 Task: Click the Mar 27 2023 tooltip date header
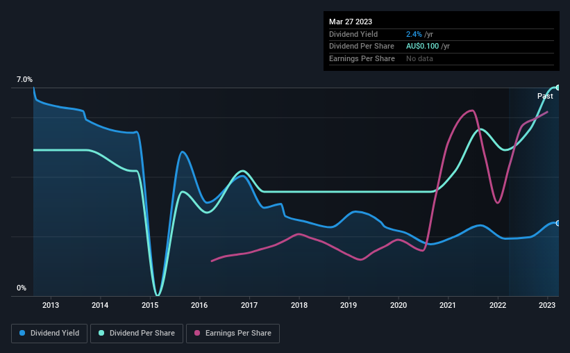click(x=351, y=22)
